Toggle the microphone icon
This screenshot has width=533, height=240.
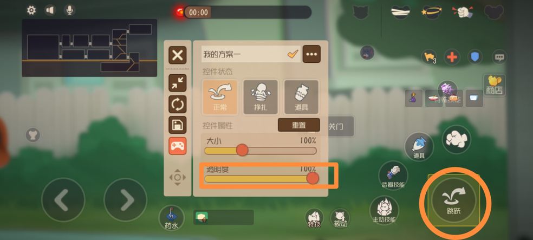(x=70, y=10)
